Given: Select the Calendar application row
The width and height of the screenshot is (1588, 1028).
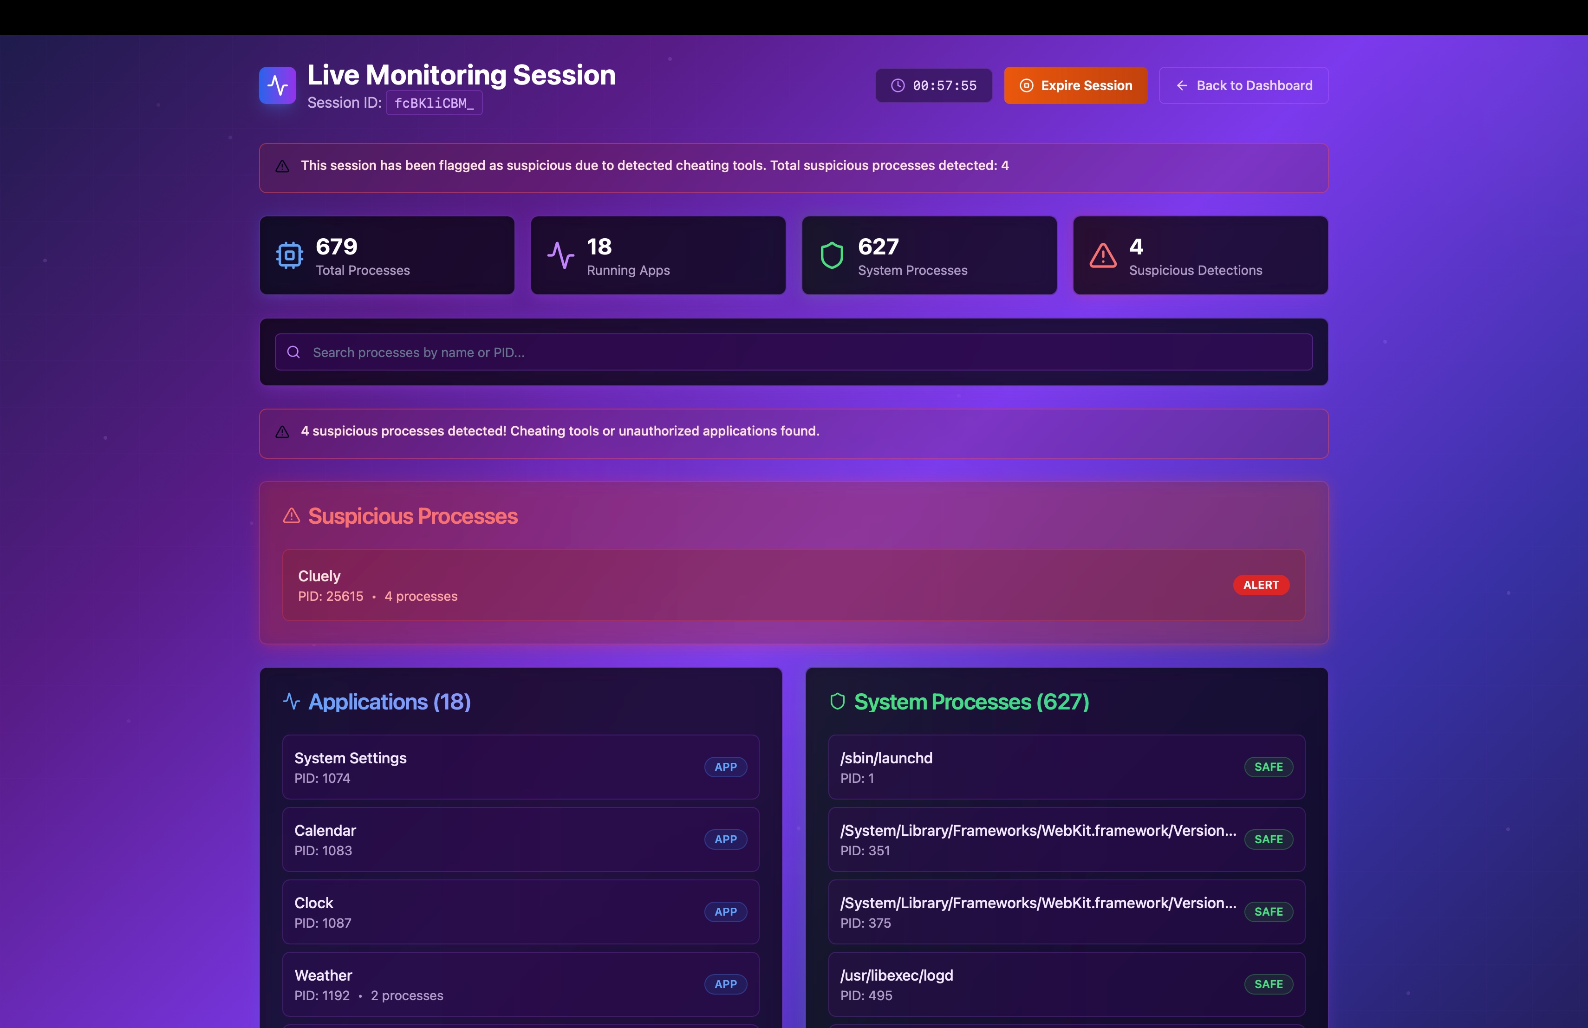Looking at the screenshot, I should pyautogui.click(x=521, y=839).
